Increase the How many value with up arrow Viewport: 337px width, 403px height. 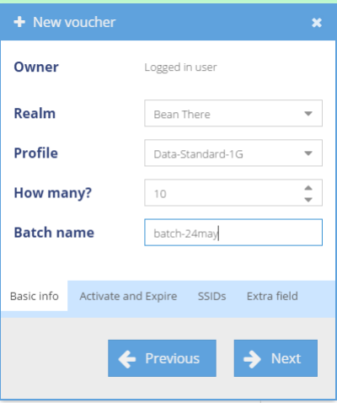308,187
